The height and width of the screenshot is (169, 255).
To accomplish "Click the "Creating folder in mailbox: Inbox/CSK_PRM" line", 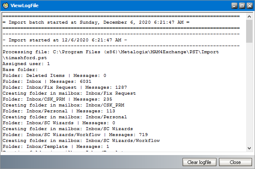I will pos(63,105).
